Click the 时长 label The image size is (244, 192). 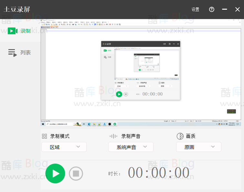coord(114,174)
